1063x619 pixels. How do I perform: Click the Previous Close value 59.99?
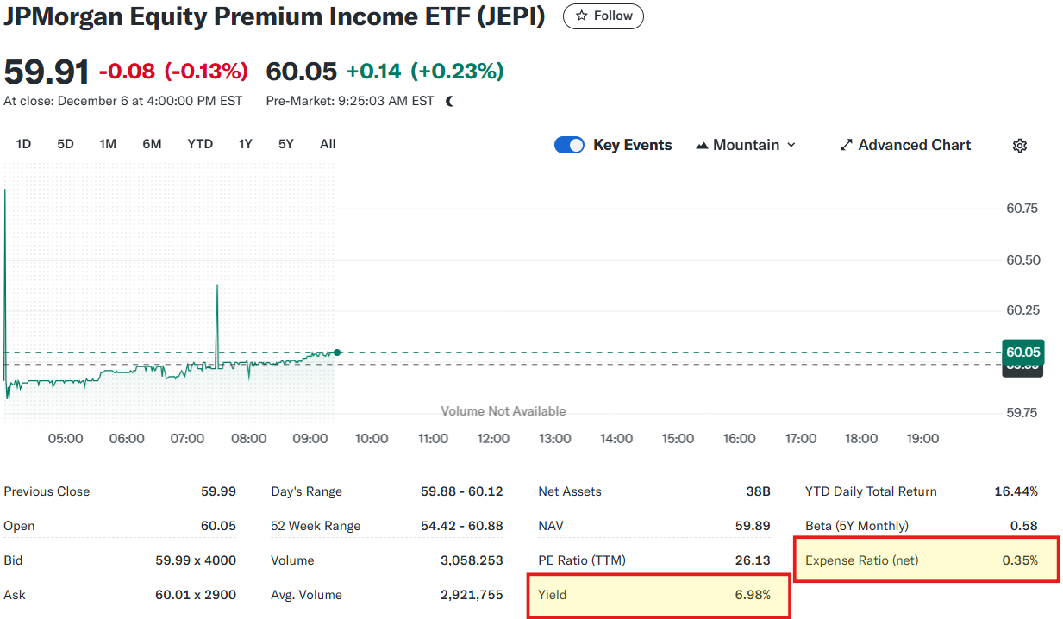pyautogui.click(x=218, y=491)
